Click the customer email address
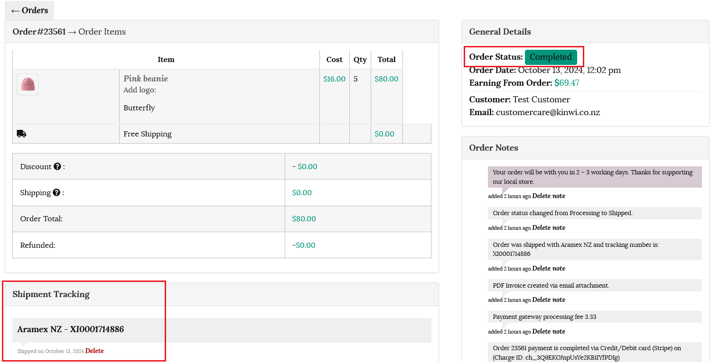This screenshot has width=720, height=362. (548, 112)
